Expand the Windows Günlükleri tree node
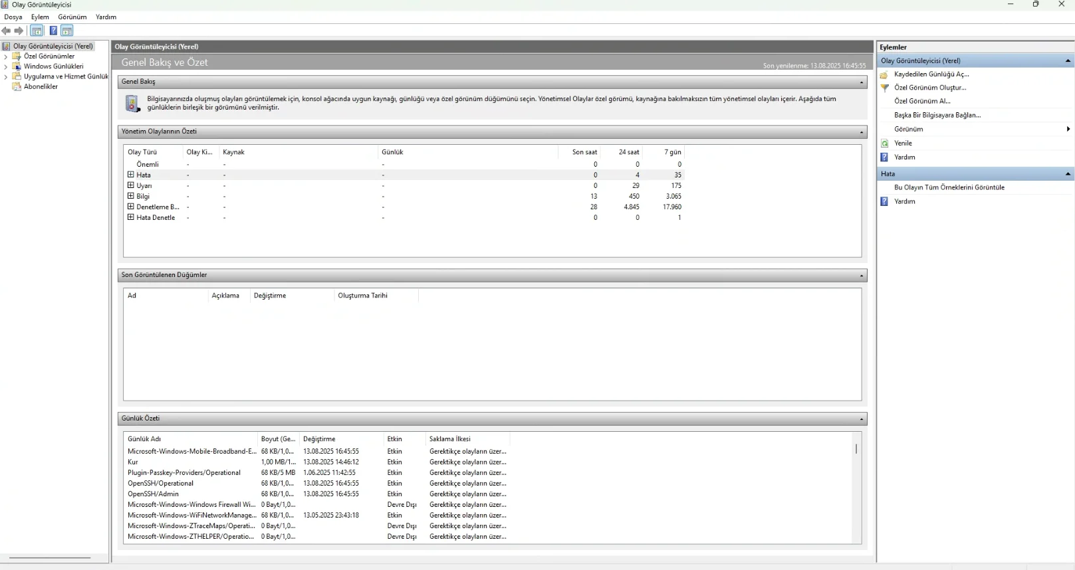 click(x=6, y=66)
